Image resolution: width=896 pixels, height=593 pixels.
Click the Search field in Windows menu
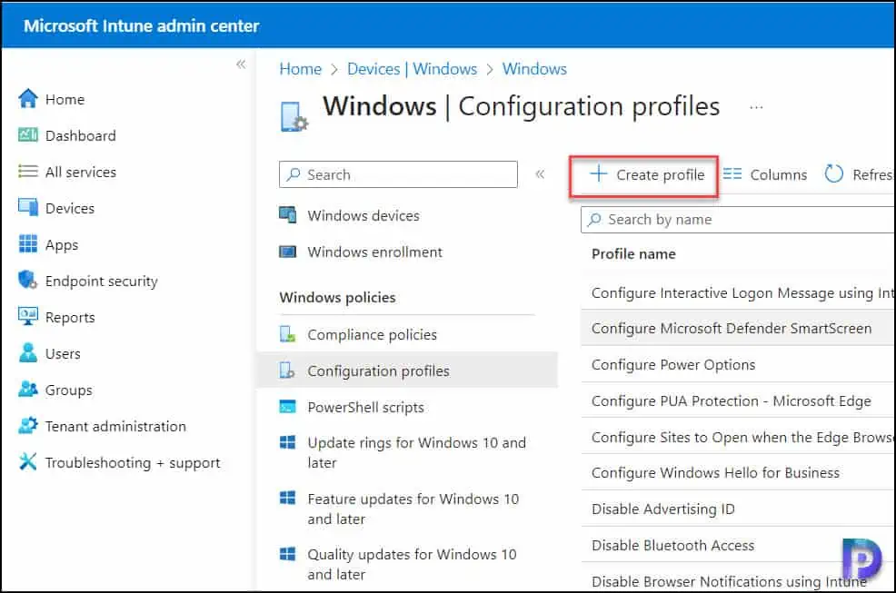point(398,174)
